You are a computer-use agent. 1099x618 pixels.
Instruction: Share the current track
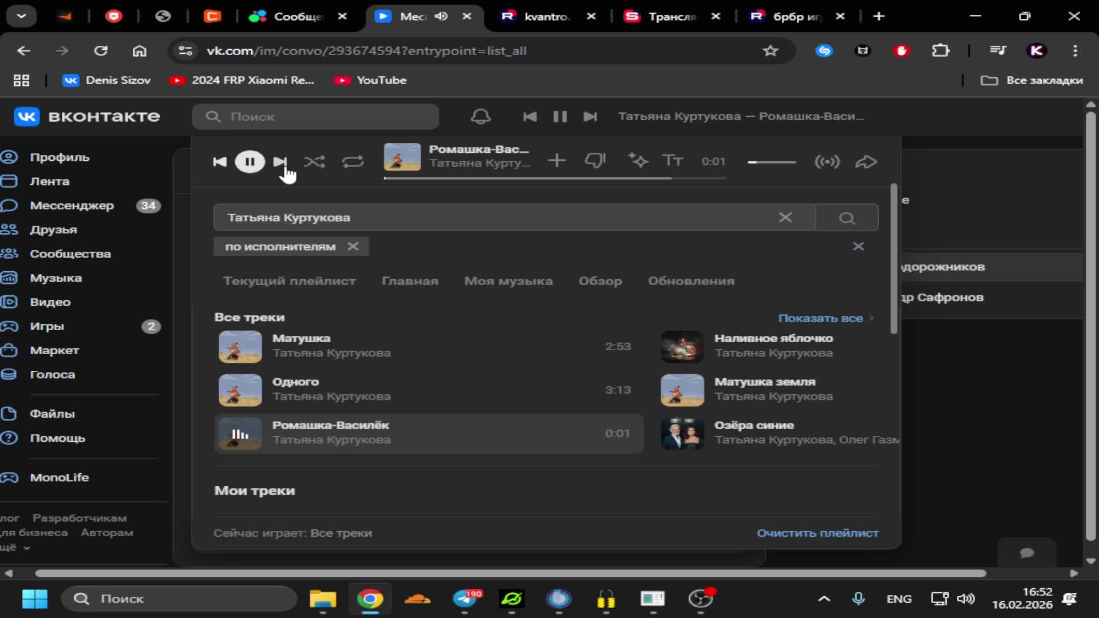click(866, 162)
